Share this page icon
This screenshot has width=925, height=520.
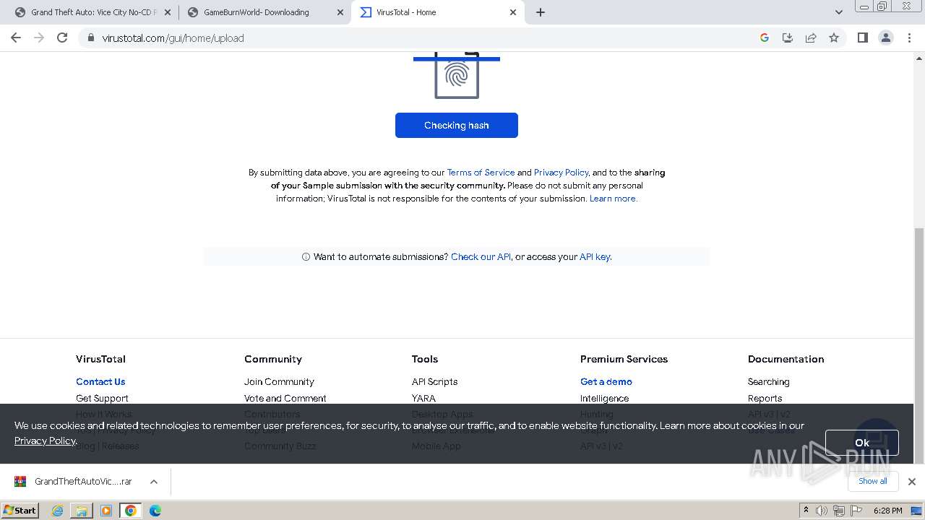pos(811,38)
